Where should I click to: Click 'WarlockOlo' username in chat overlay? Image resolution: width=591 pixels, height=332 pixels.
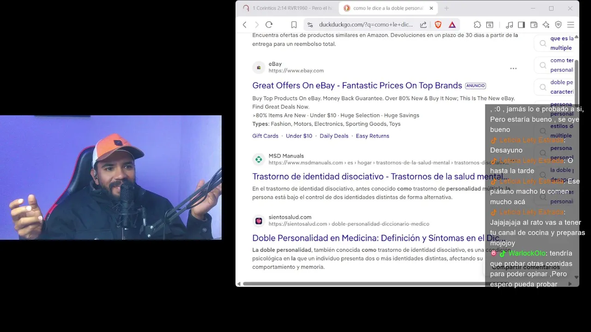coord(527,253)
